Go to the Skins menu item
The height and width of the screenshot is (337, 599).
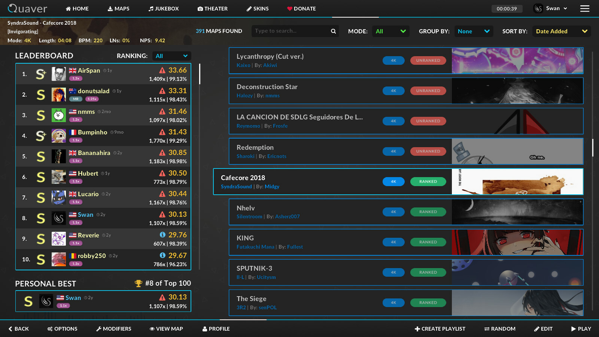(258, 9)
